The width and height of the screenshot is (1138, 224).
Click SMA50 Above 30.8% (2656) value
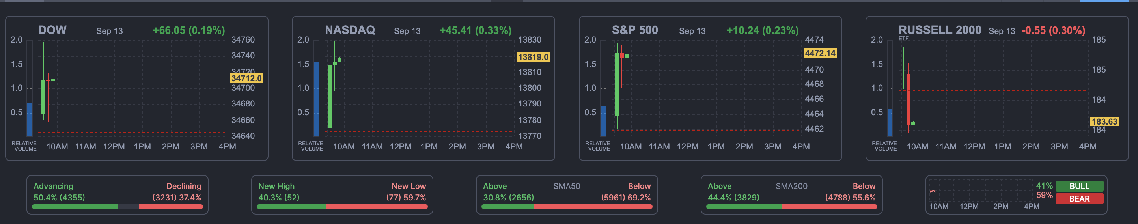509,198
